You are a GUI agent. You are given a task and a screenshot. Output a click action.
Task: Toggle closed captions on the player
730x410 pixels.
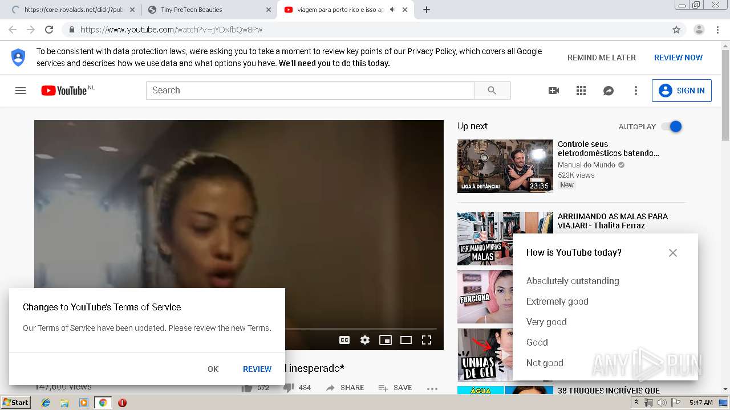click(x=344, y=340)
